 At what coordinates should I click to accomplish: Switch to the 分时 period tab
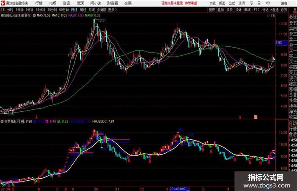coord(10,10)
